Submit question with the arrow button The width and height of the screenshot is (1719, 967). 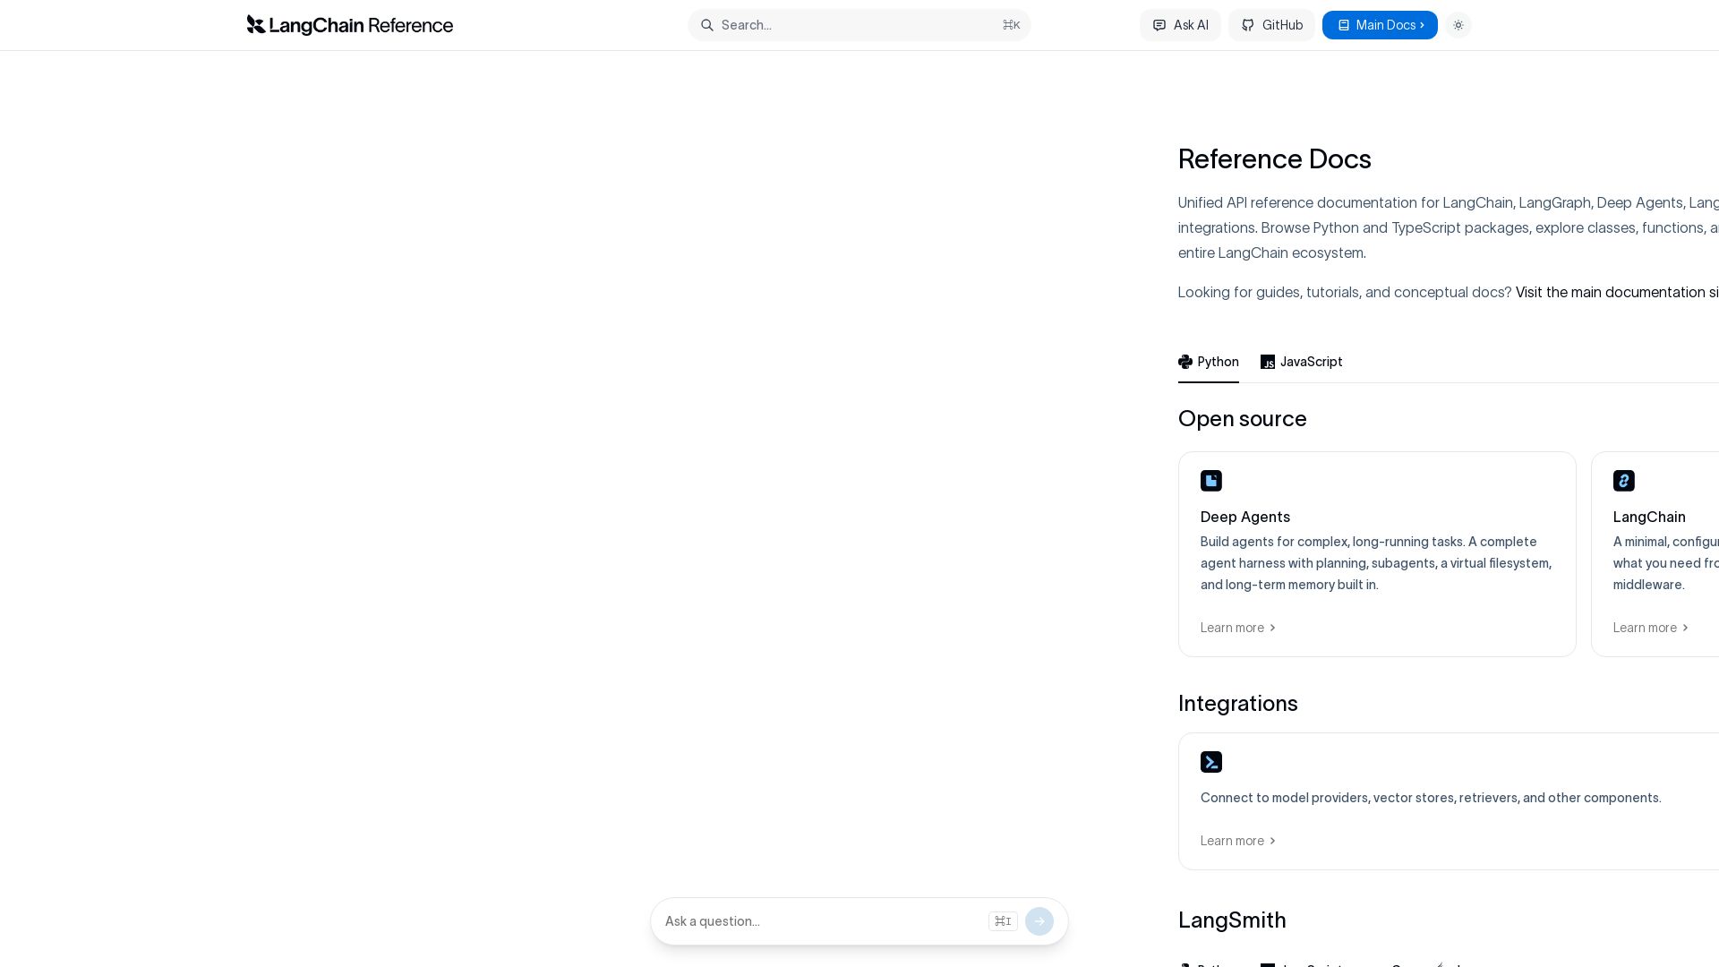[x=1039, y=921]
